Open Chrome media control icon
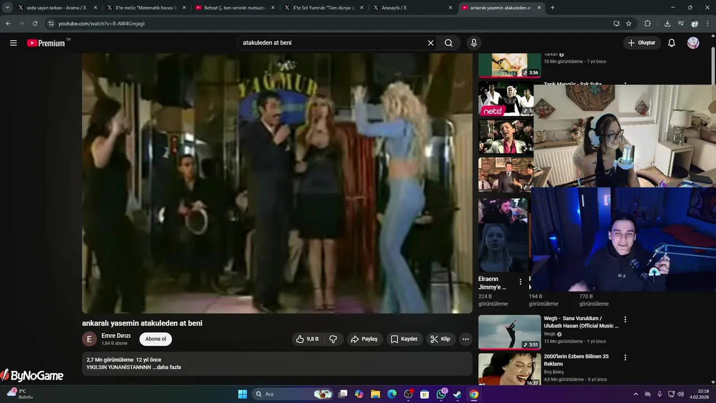The height and width of the screenshot is (403, 716). [x=681, y=24]
